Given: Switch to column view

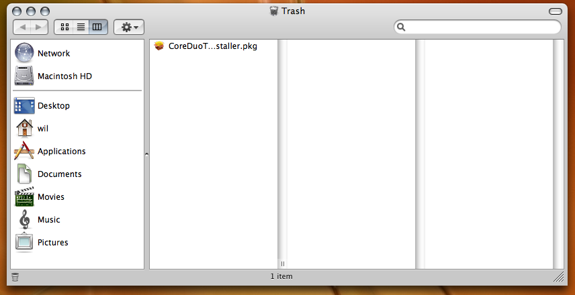Looking at the screenshot, I should coord(97,27).
